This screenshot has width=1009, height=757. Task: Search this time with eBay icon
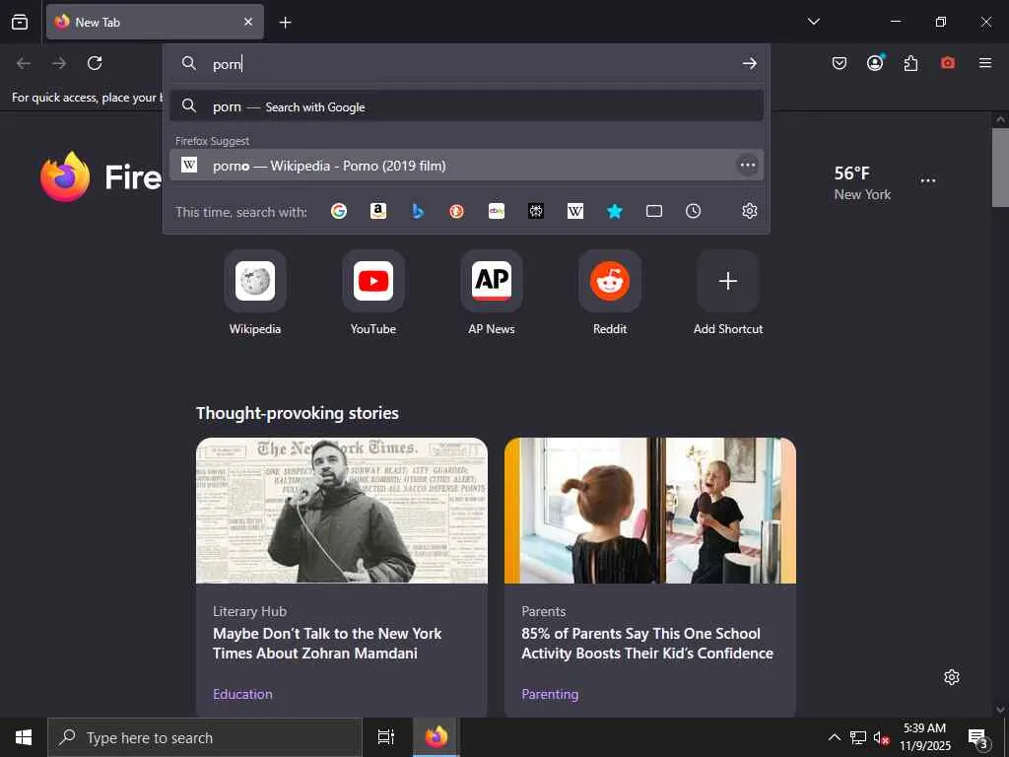[x=497, y=211]
